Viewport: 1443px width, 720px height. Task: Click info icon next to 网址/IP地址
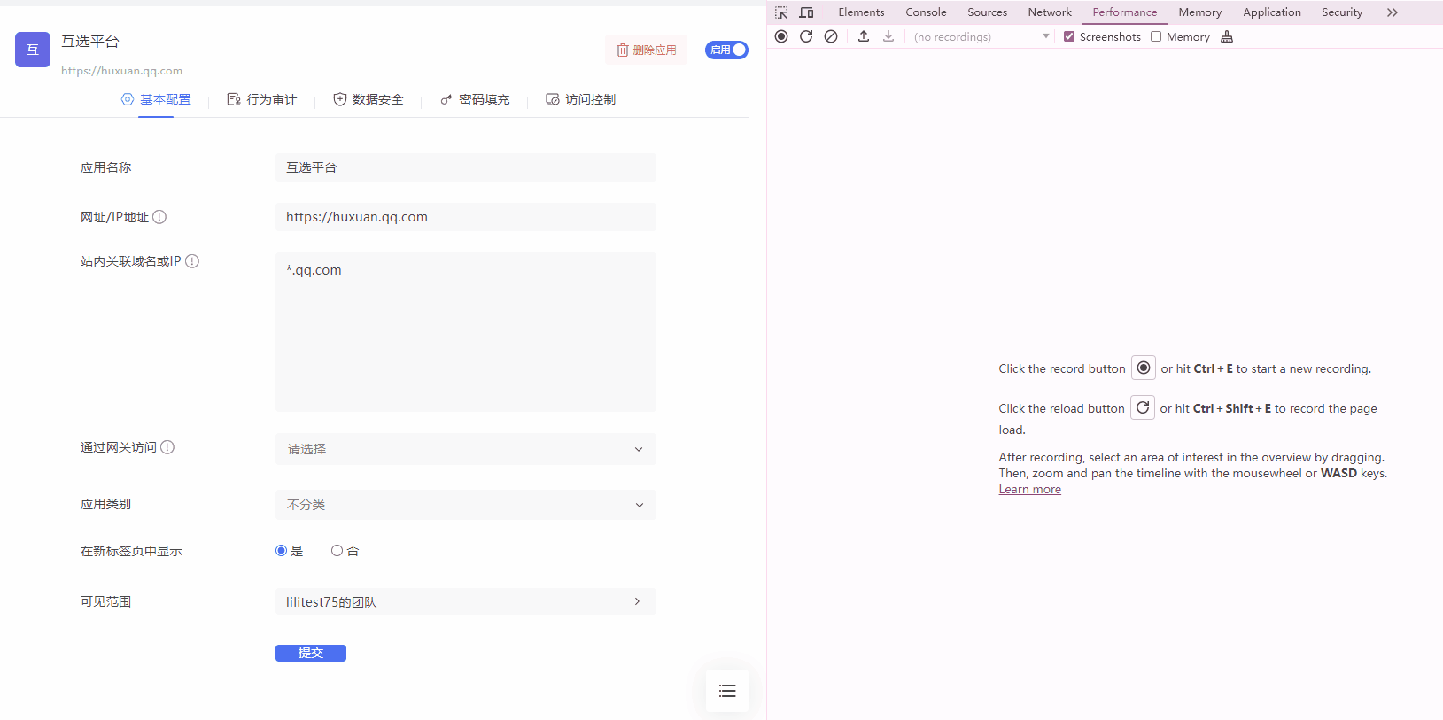pyautogui.click(x=159, y=217)
